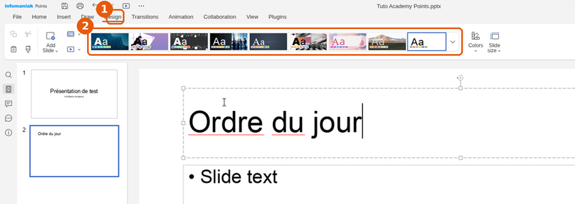The width and height of the screenshot is (575, 204).
Task: Click the Cut scissors icon
Action: [28, 34]
